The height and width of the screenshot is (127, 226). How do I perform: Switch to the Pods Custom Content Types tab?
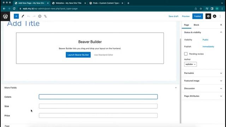(x=106, y=3)
